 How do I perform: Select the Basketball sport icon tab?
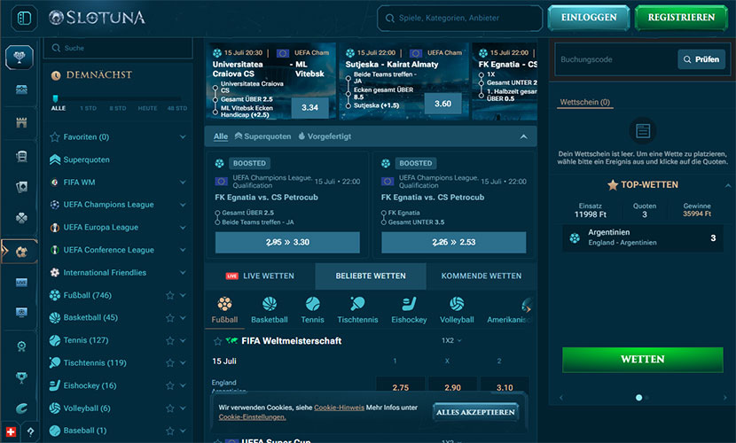tap(270, 310)
